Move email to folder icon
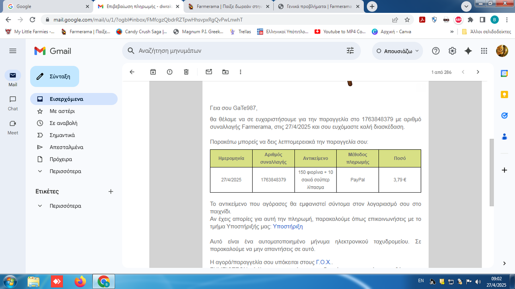515x289 pixels. tap(225, 72)
